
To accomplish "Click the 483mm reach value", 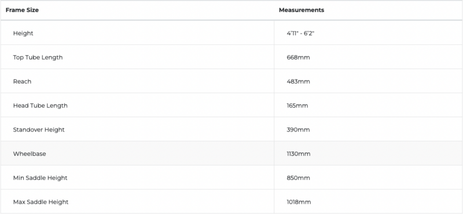I will (298, 81).
